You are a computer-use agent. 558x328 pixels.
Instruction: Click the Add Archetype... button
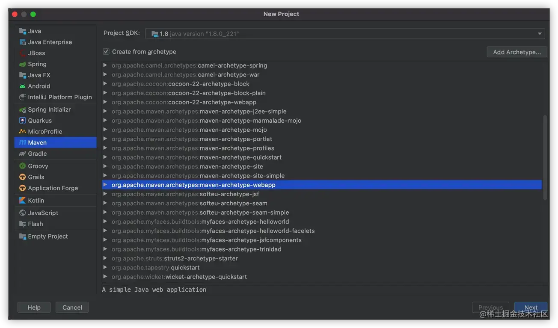tap(517, 52)
